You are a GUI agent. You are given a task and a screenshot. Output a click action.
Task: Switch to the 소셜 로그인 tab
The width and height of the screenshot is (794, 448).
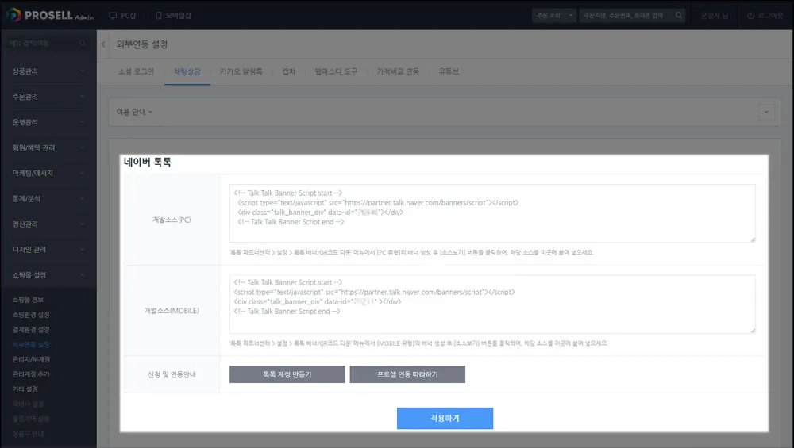pos(136,72)
